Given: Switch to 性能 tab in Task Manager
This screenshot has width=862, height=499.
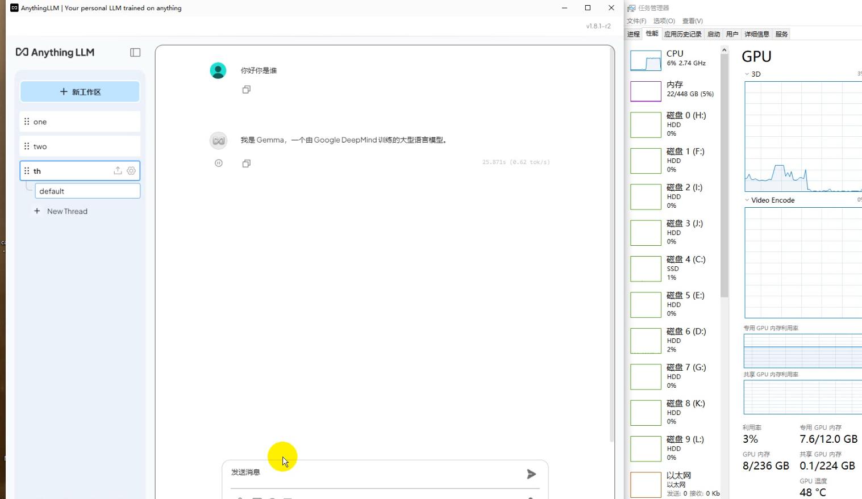Looking at the screenshot, I should click(x=652, y=33).
